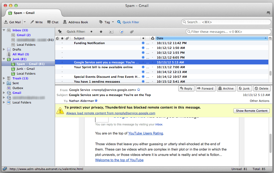Toggle the pin icon to keep quick filters applied
Screen dimensions: 274x173
coord(60,32)
